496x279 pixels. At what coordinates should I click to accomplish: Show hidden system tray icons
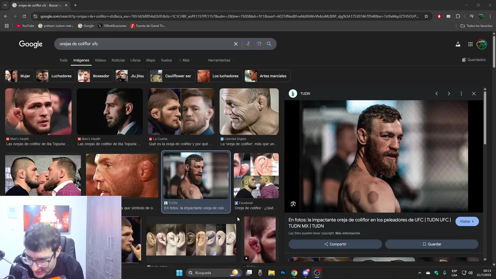coord(419,273)
